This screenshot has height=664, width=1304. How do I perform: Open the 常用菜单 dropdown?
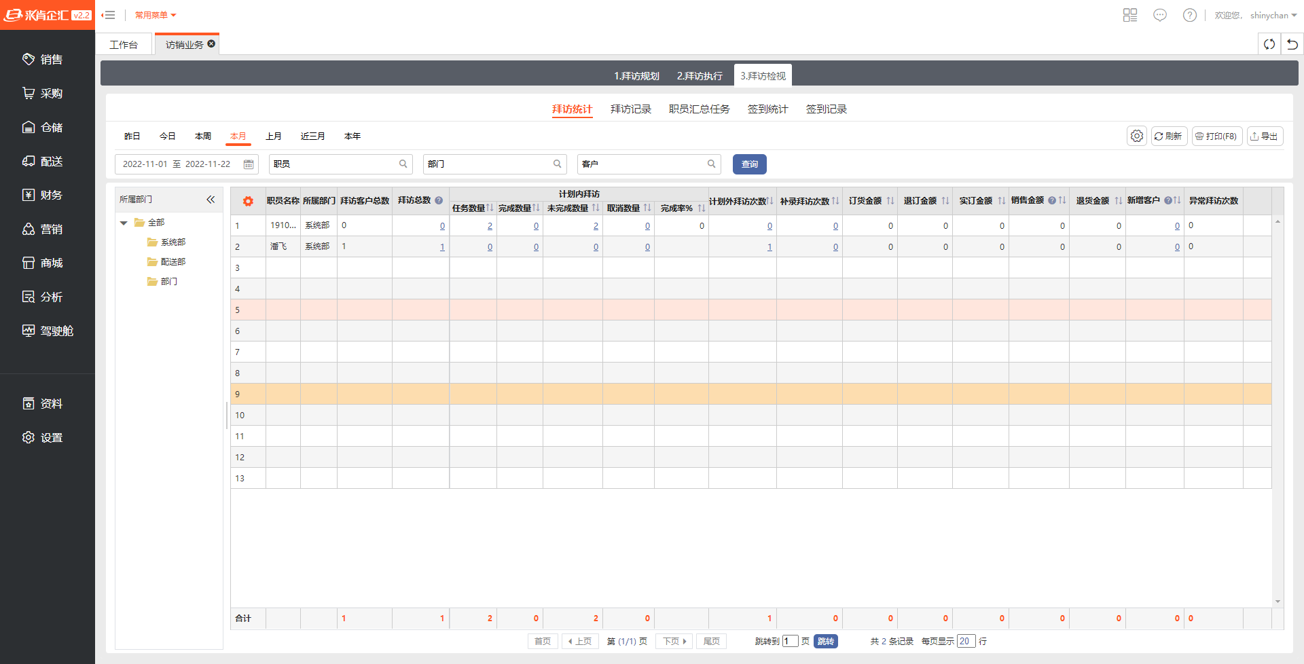click(x=156, y=15)
